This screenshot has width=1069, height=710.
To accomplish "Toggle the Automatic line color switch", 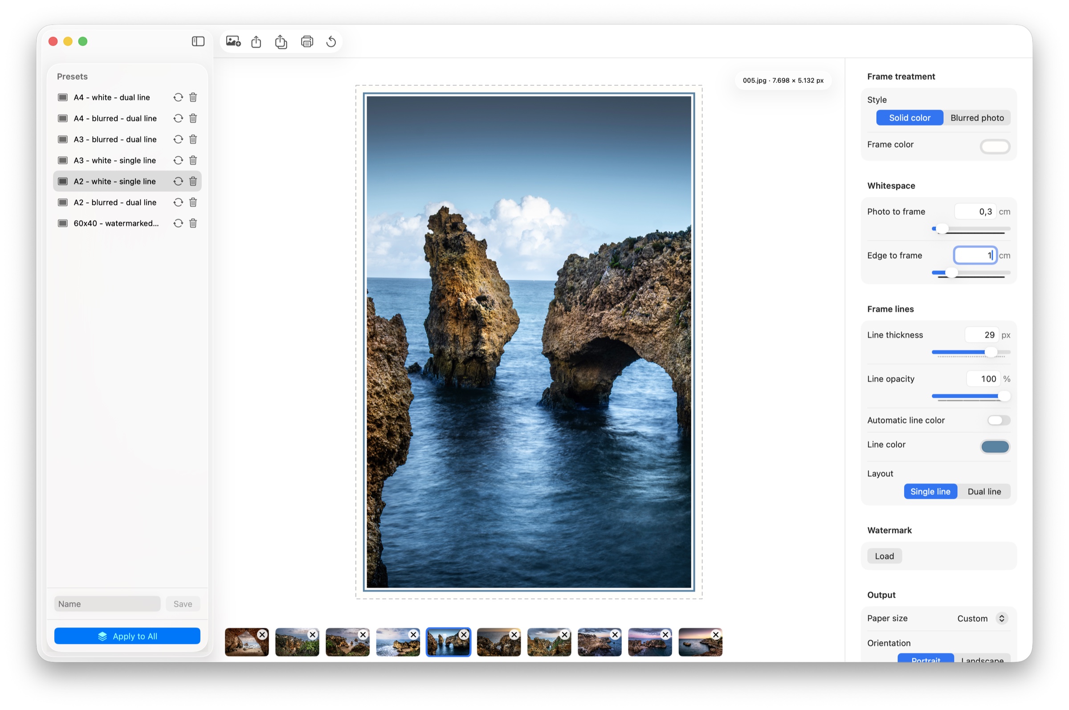I will coord(998,420).
